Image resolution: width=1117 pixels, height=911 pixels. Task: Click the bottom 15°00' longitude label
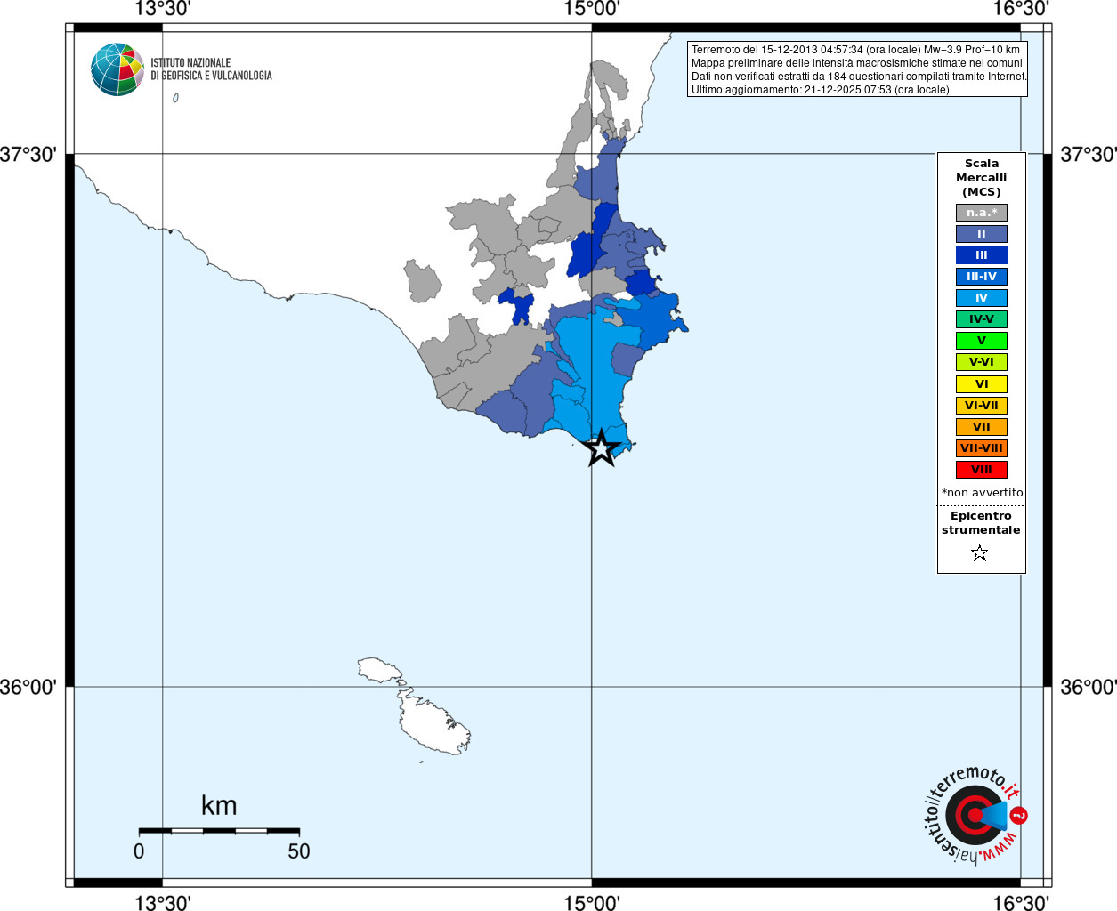592,903
